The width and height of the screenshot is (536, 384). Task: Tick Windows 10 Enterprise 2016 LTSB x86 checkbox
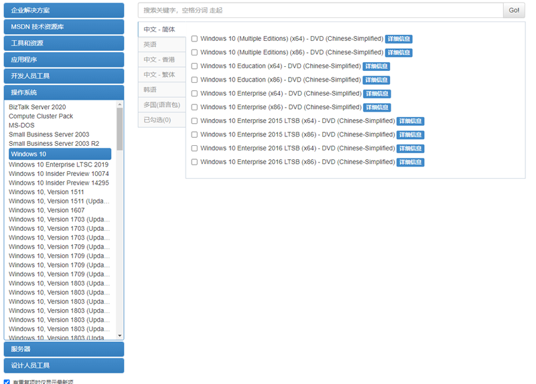194,162
